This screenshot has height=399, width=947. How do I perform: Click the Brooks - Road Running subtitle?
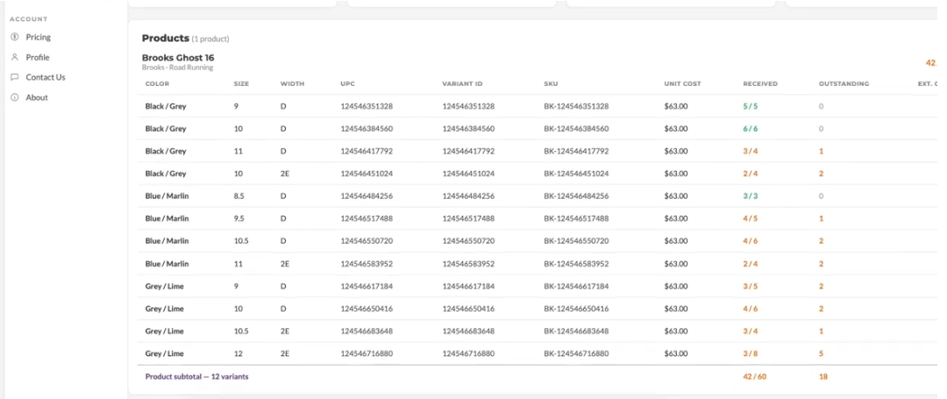pos(177,68)
